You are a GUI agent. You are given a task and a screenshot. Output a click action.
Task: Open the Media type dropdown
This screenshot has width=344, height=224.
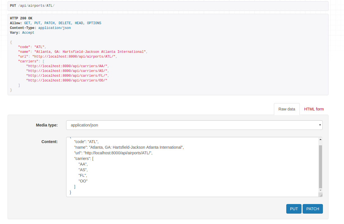tap(194, 125)
